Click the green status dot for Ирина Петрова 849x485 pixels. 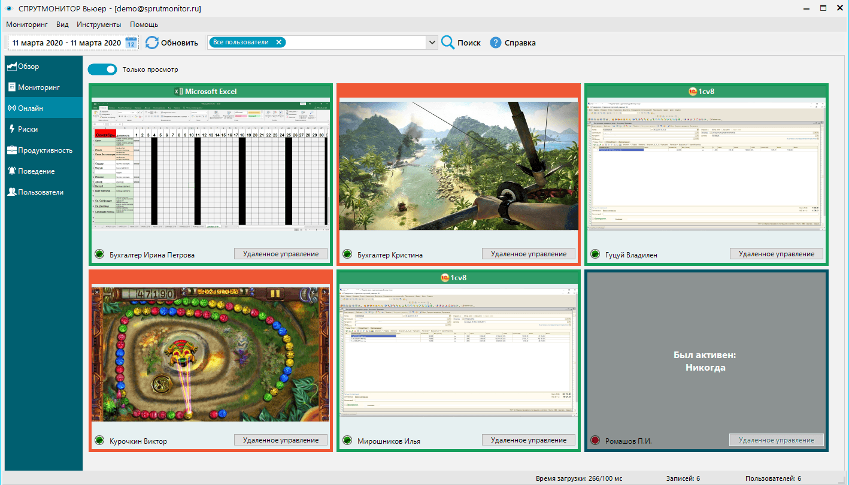click(99, 254)
